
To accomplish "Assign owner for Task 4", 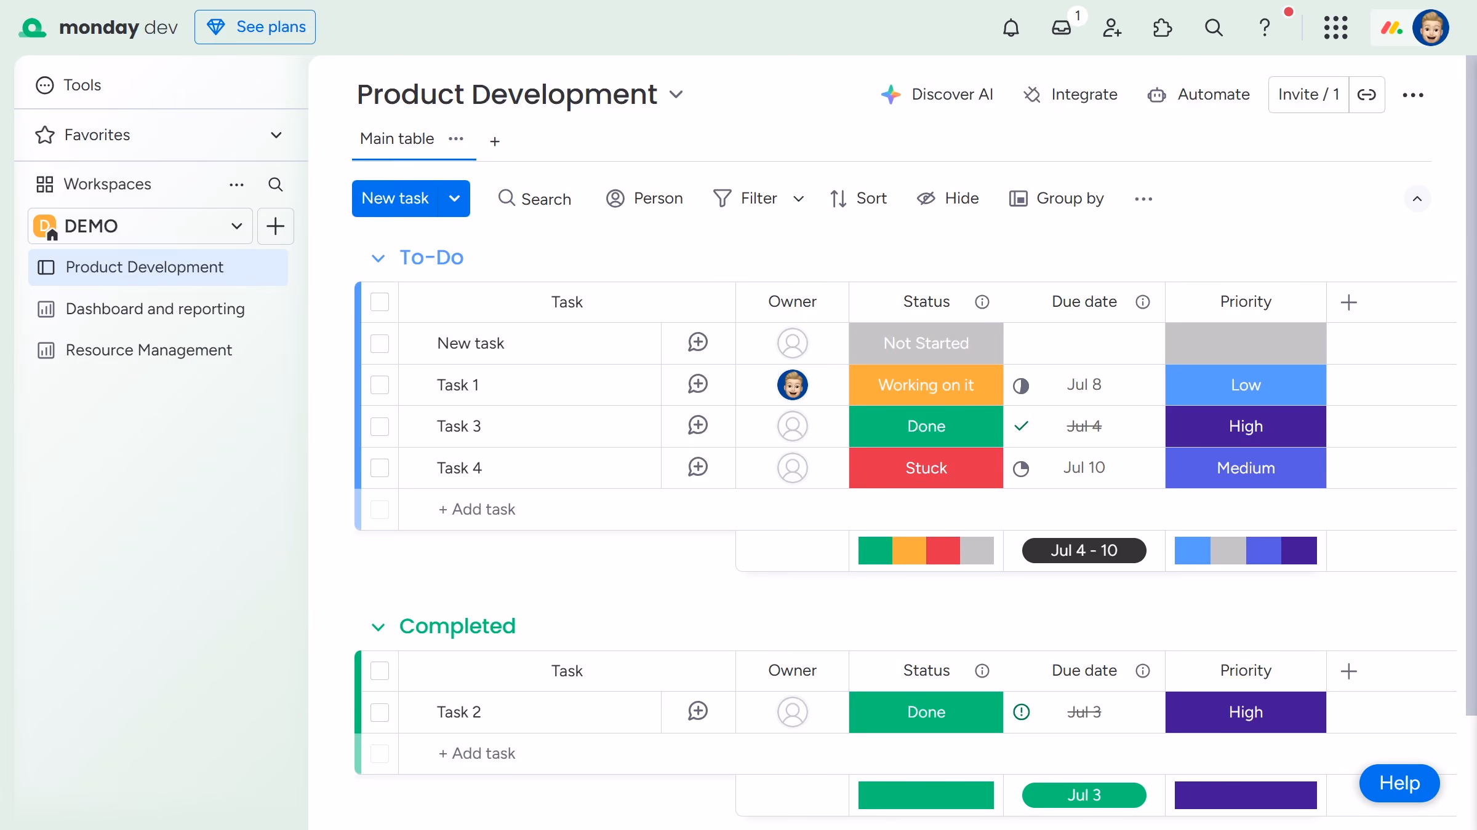I will [x=792, y=468].
